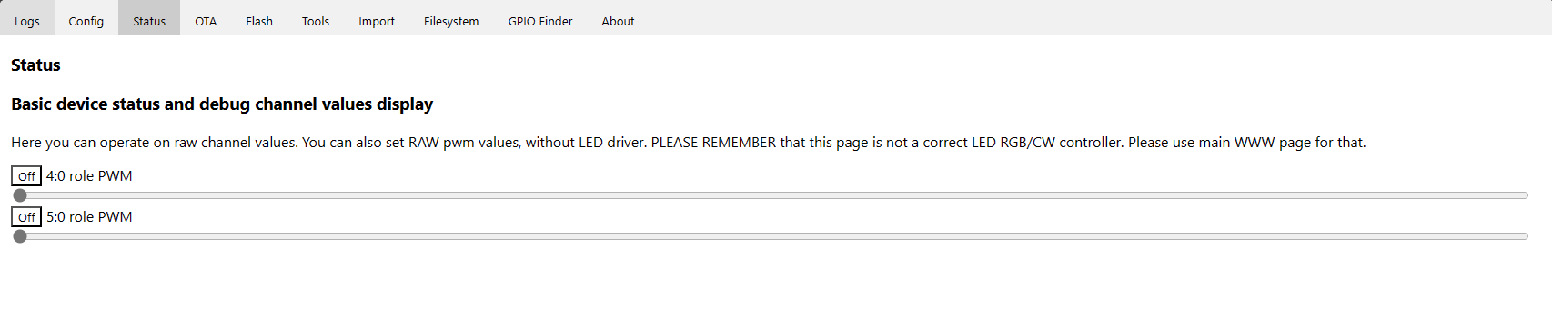Toggle the Off button for channel 4

[26, 176]
